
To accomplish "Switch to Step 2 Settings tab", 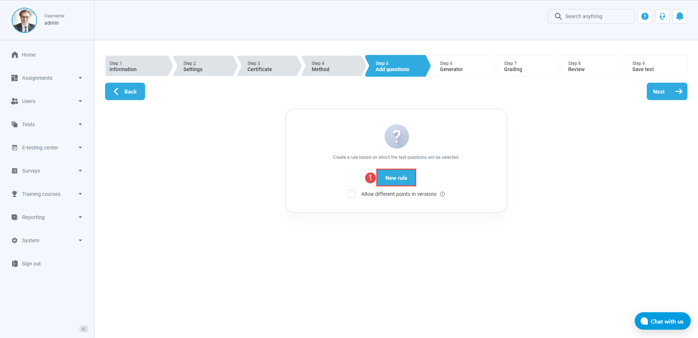I will [204, 66].
